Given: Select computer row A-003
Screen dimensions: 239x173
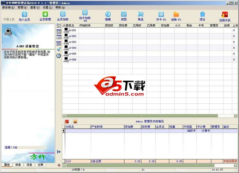Looking at the screenshot, I should 150,42.
